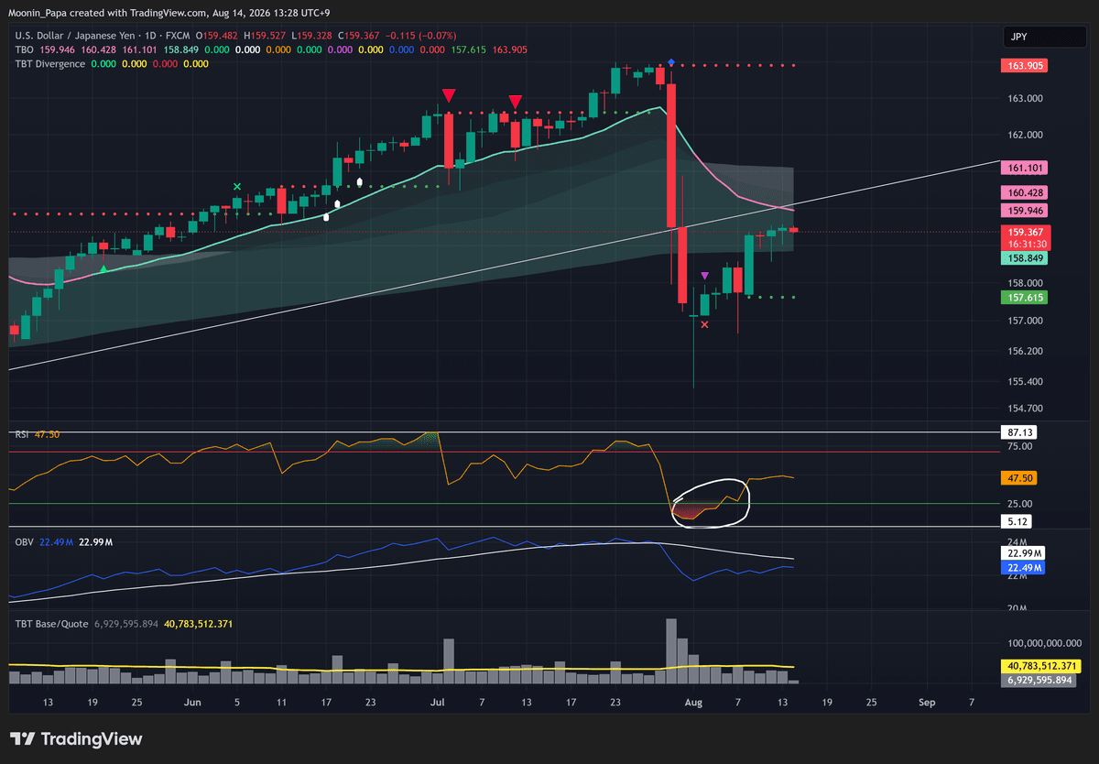Click the TBT Base/Quote legend label
This screenshot has width=1099, height=764.
coord(52,624)
